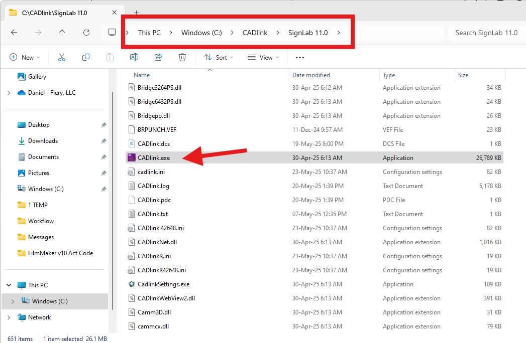Open the Sort options dropdown

click(219, 57)
